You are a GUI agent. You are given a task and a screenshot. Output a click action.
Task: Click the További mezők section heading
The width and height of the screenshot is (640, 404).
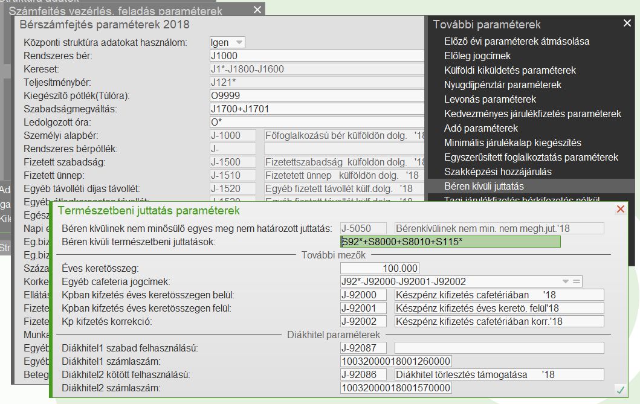[334, 255]
